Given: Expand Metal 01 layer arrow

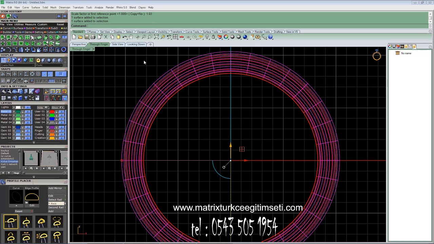Looking at the screenshot, I should click(14, 111).
